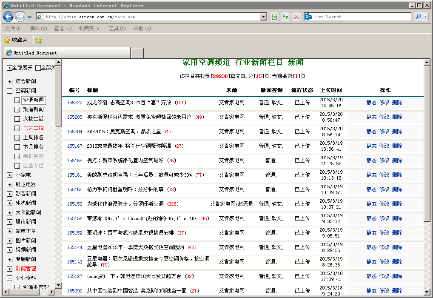This screenshot has width=433, height=298.
Task: Open the 帮助(H) menu
Action: [x=142, y=29]
